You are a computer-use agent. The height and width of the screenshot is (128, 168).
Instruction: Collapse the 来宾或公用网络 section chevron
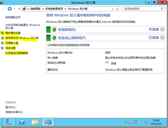[162, 38]
